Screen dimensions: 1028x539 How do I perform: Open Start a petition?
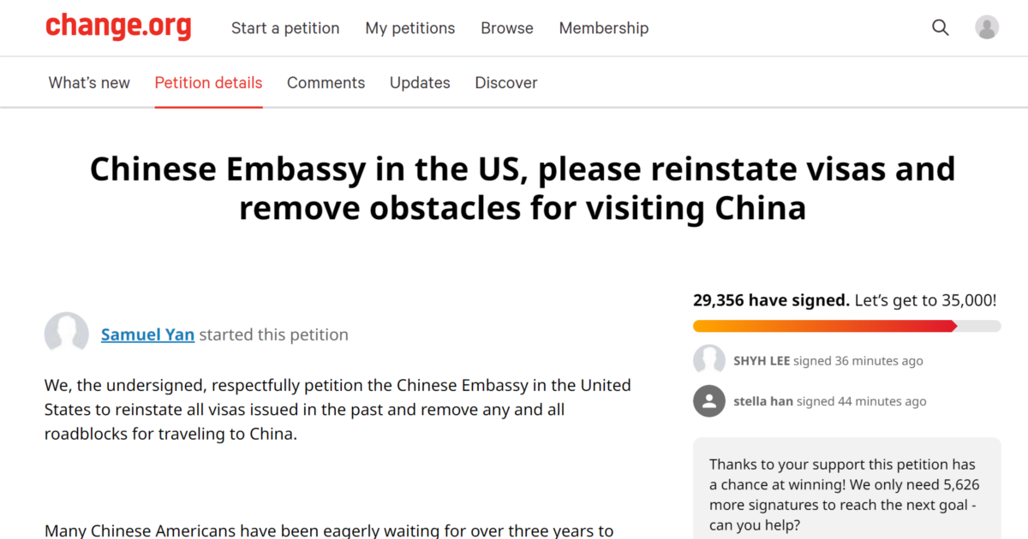tap(285, 28)
